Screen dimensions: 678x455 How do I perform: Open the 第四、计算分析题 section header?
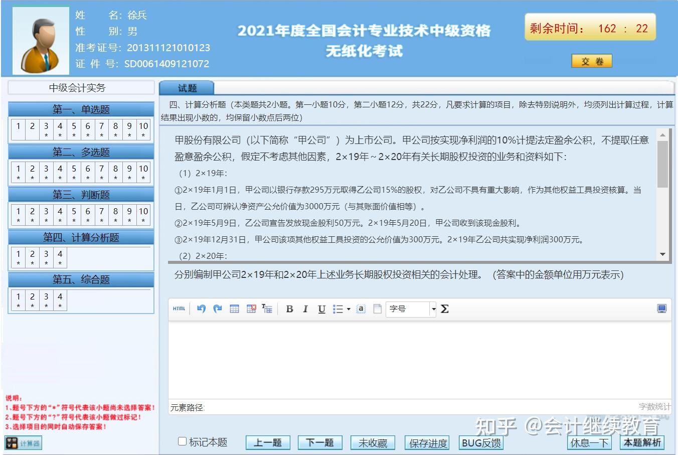tap(81, 237)
